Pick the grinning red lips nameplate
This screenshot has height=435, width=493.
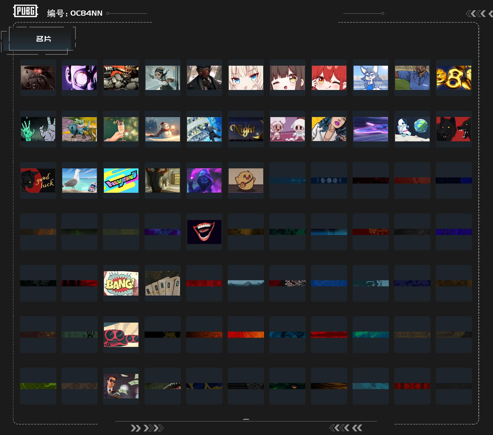204,232
